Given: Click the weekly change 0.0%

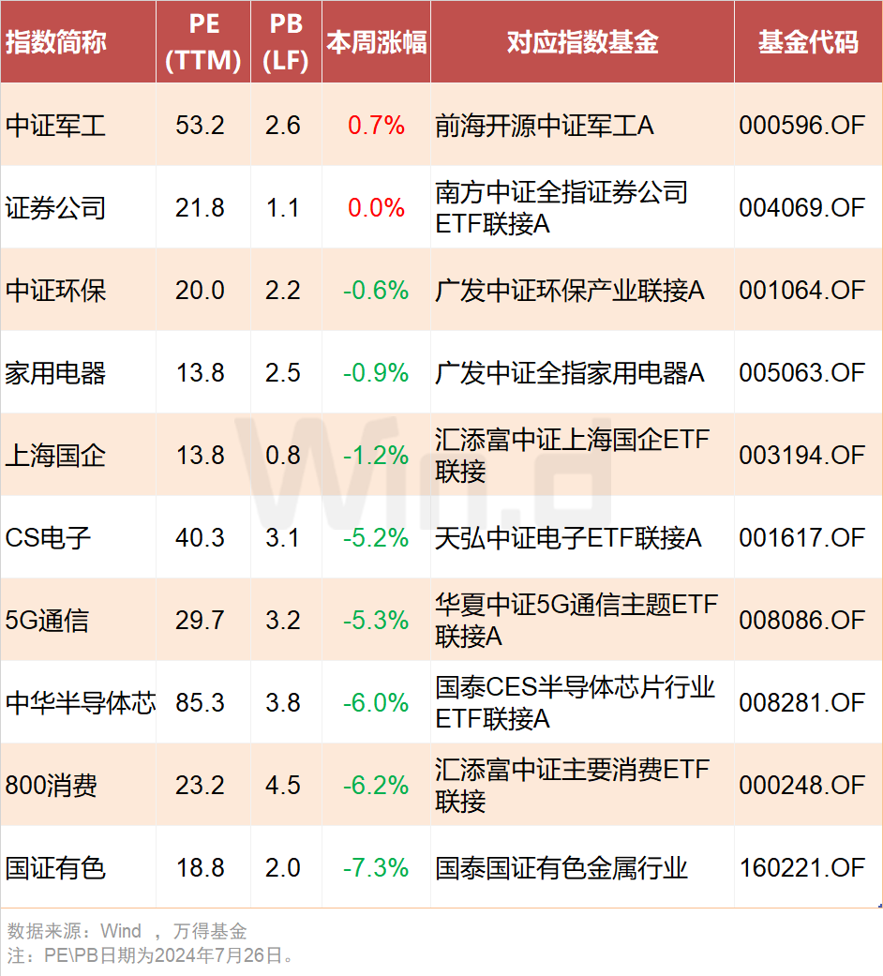Looking at the screenshot, I should tap(377, 208).
